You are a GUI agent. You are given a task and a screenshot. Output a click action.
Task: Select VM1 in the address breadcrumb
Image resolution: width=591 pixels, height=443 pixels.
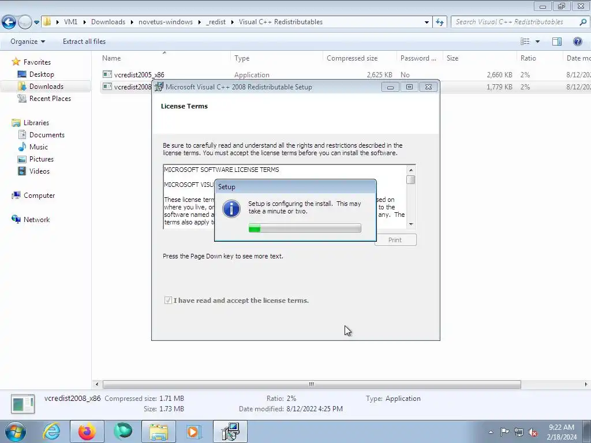[x=70, y=22]
